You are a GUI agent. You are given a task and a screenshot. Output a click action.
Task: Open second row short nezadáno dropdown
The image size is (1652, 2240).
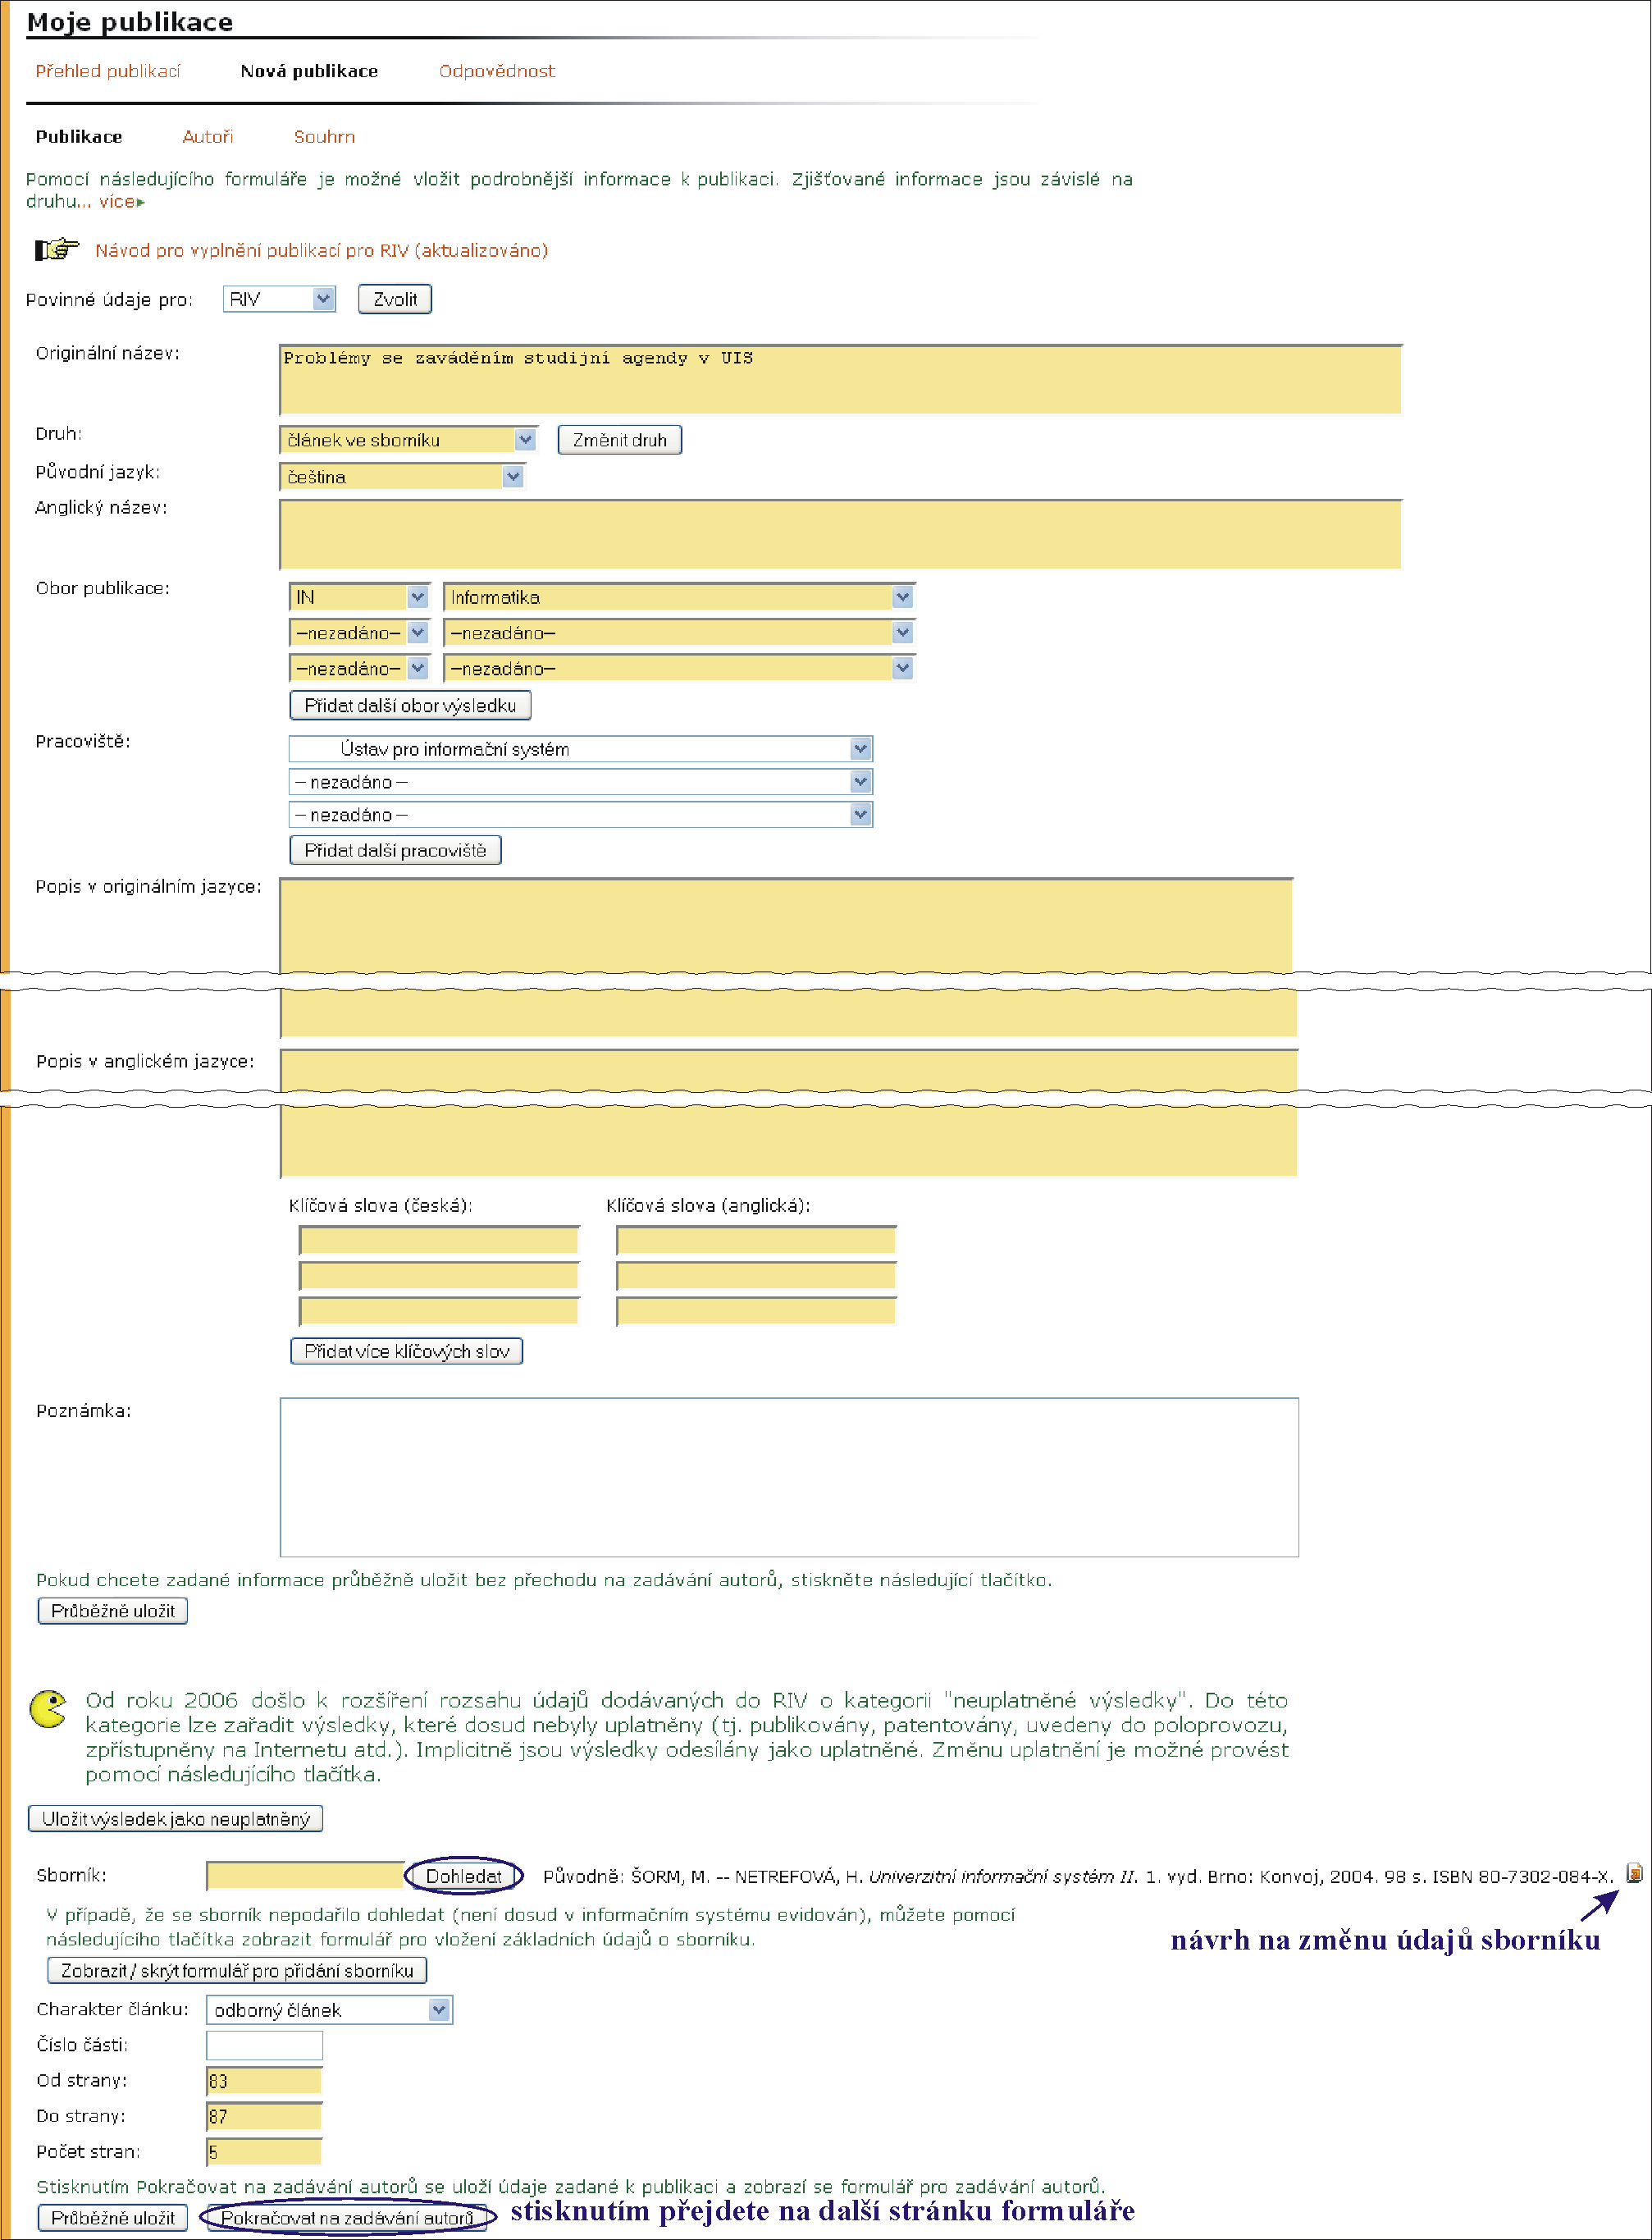coord(360,633)
